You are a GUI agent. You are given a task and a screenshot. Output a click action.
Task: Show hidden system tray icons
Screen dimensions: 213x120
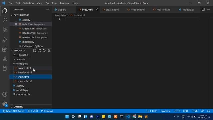tap(174, 117)
